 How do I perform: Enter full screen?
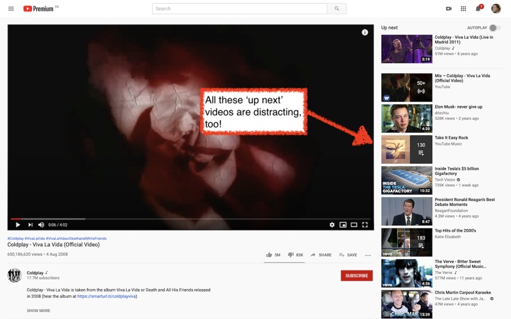coord(365,225)
